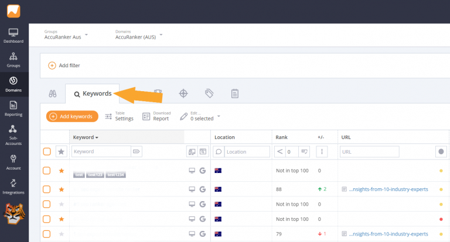450x242 pixels.
Task: Star the rank 79 keyword row
Action: point(62,234)
